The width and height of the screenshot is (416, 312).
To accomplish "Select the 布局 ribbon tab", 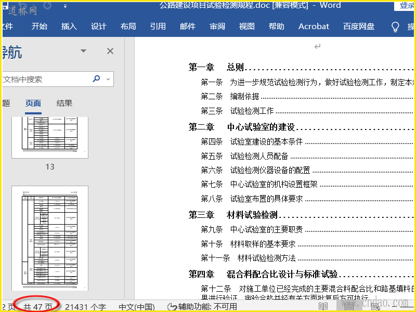I will tap(128, 27).
